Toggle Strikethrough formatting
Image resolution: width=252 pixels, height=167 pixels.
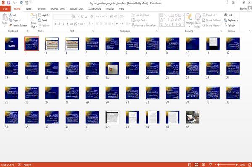(x=71, y=24)
